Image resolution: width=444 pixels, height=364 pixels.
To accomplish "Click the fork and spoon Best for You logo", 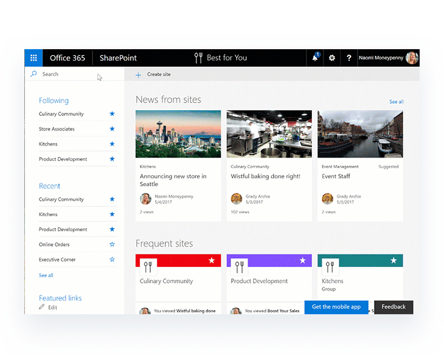I will point(198,58).
